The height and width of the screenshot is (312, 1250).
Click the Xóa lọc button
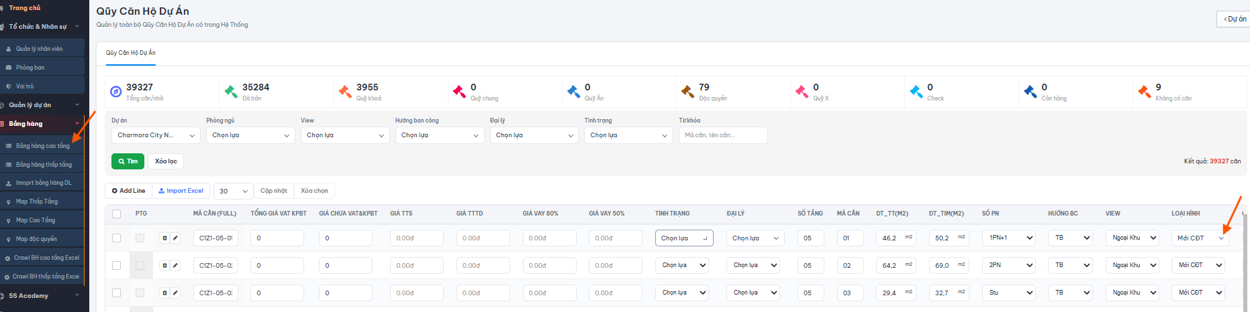(166, 161)
